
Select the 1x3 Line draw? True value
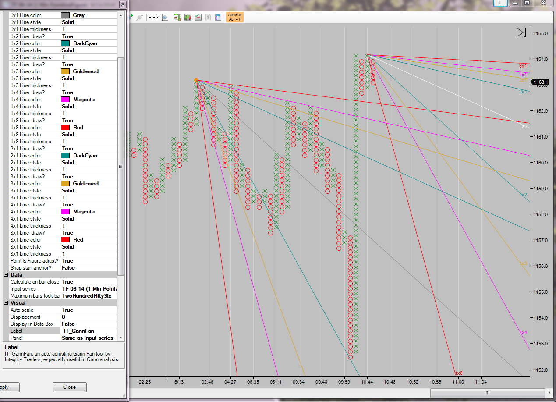click(x=89, y=64)
